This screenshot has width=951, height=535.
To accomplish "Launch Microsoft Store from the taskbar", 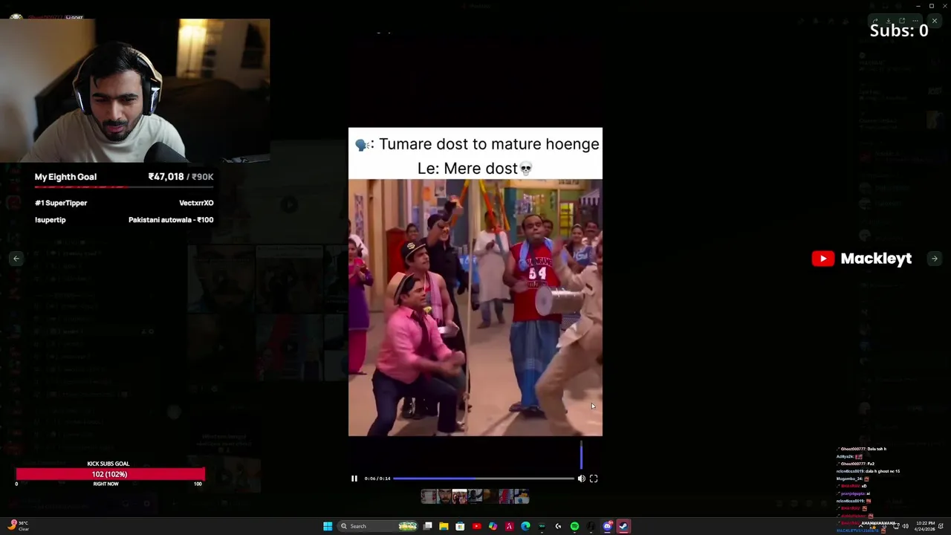I will click(x=460, y=526).
